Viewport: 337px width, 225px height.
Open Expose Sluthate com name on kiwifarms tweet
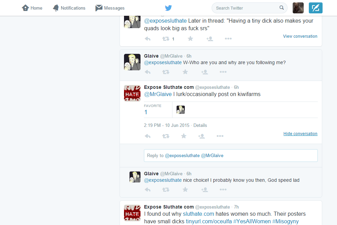pyautogui.click(x=169, y=87)
